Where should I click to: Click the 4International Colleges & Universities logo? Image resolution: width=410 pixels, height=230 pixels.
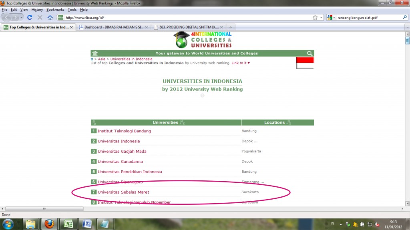(x=203, y=40)
